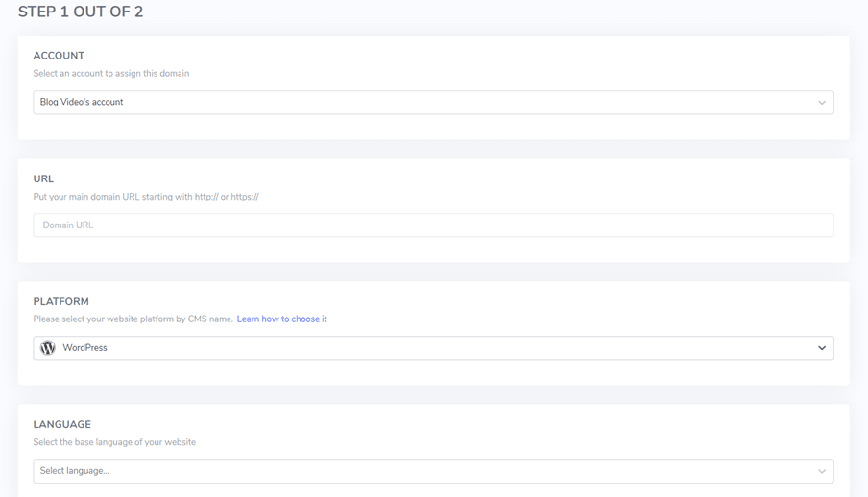Click 'Select an account to assign this domain' text
Screen dimensions: 868x497
pyautogui.click(x=111, y=73)
